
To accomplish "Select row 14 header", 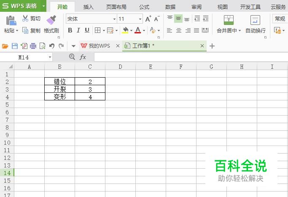I will coord(7,173).
